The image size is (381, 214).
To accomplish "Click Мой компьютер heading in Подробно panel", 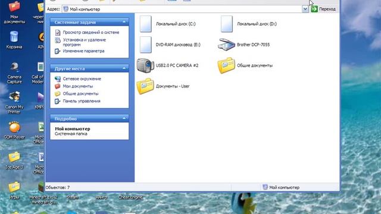I will [73, 129].
